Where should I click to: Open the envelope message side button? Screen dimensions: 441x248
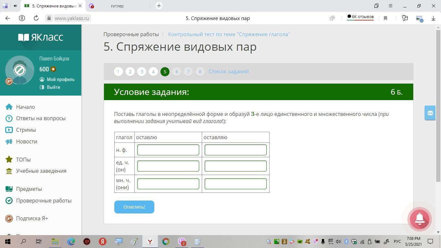[430, 113]
